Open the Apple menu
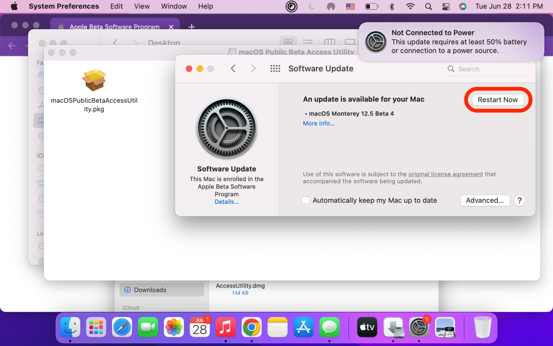This screenshot has height=346, width=553. (x=14, y=6)
